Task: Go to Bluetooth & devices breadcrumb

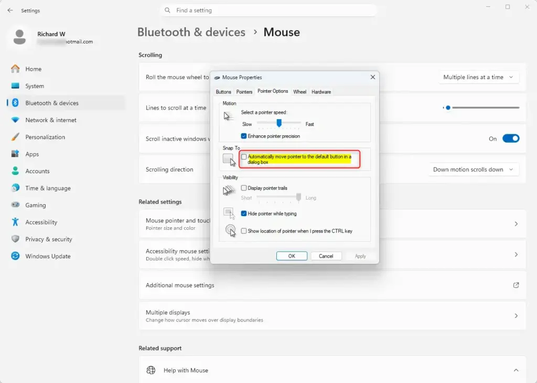Action: click(191, 32)
